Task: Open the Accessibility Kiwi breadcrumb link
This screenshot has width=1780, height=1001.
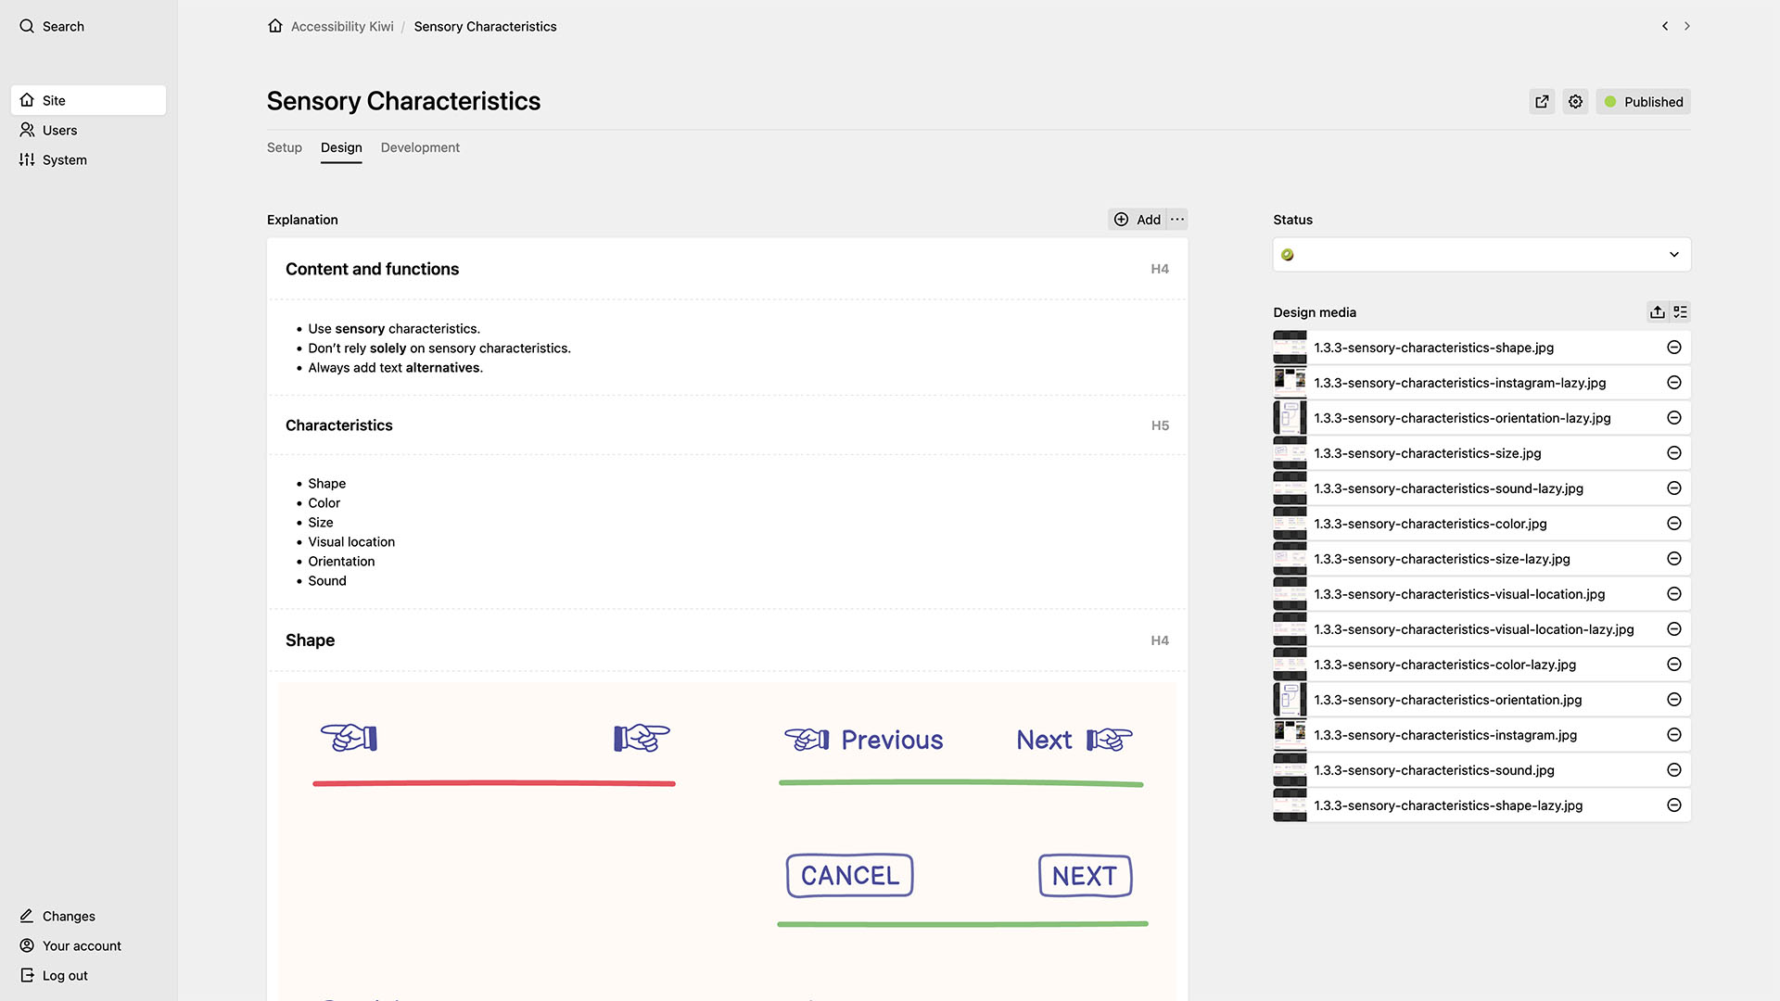Action: (x=342, y=27)
